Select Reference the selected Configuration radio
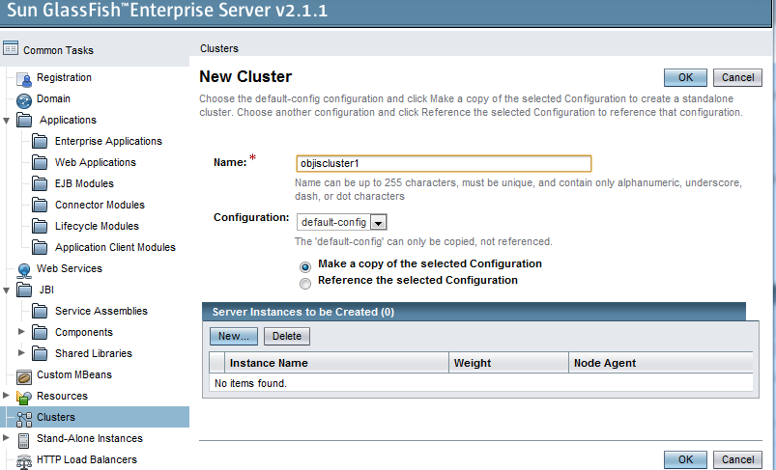The width and height of the screenshot is (776, 470). point(305,283)
